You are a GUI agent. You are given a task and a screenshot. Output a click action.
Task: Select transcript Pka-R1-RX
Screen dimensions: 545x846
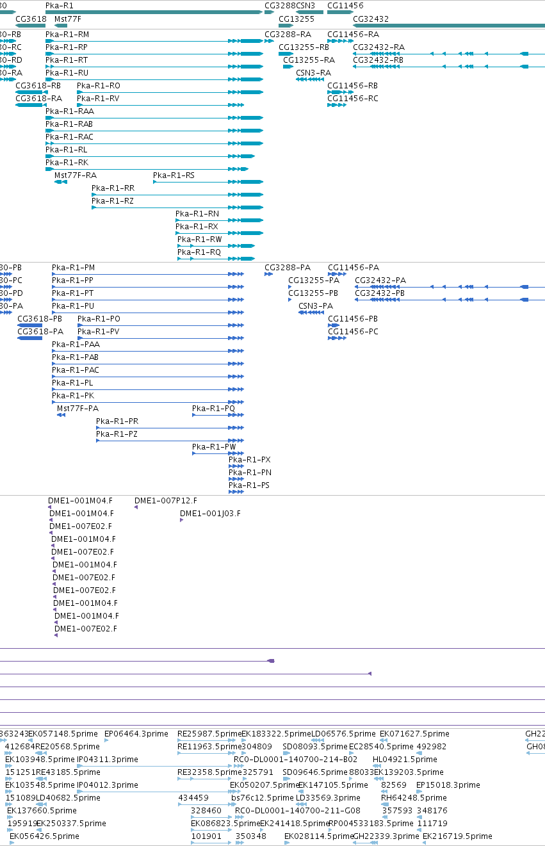(197, 227)
